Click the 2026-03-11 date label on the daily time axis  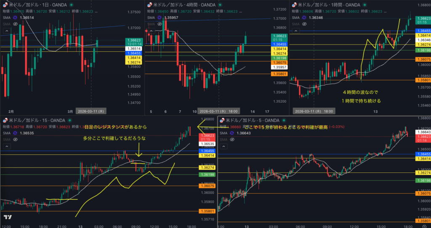coord(91,111)
